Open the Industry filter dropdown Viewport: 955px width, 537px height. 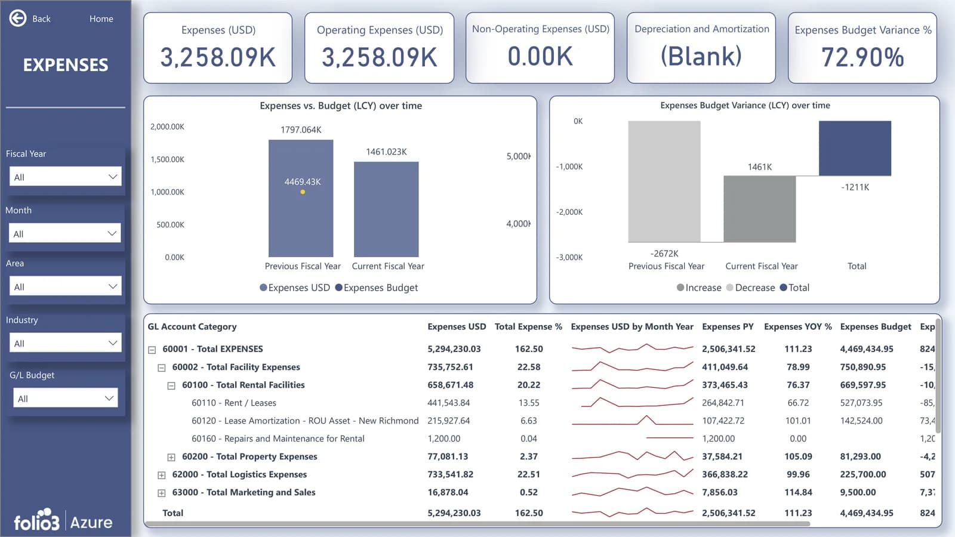coord(66,343)
